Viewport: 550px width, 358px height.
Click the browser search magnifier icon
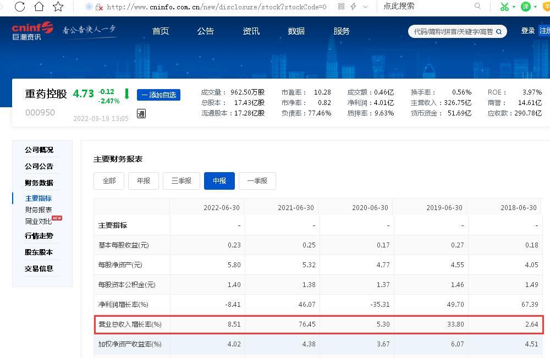[x=477, y=6]
